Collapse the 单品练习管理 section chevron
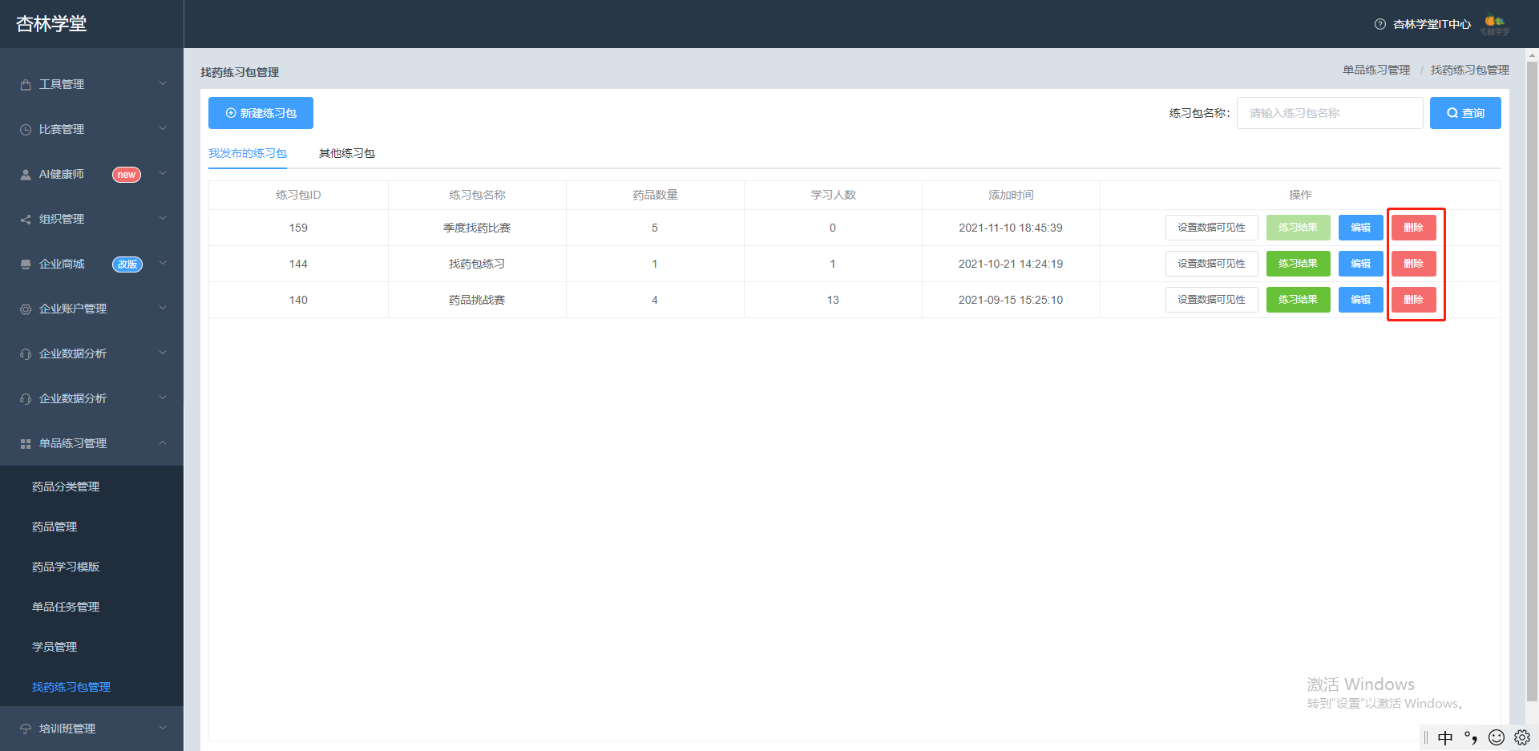The image size is (1539, 751). pos(163,442)
